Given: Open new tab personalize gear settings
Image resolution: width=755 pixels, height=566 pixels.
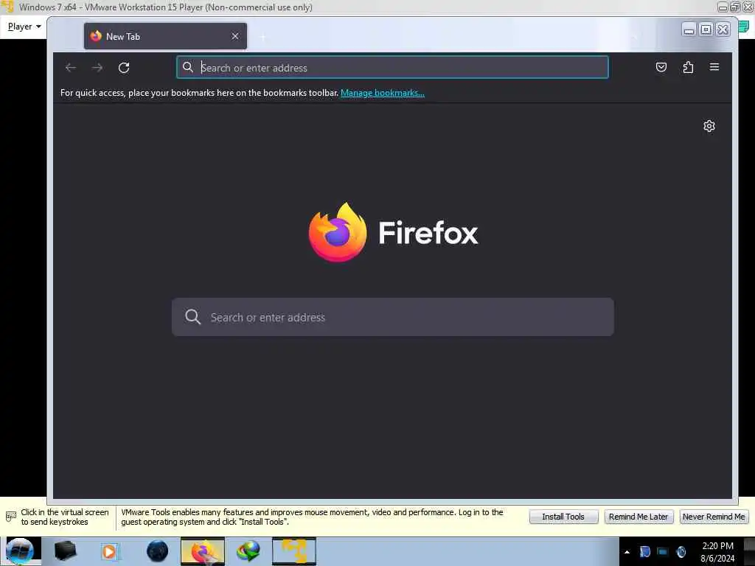Looking at the screenshot, I should tap(709, 126).
